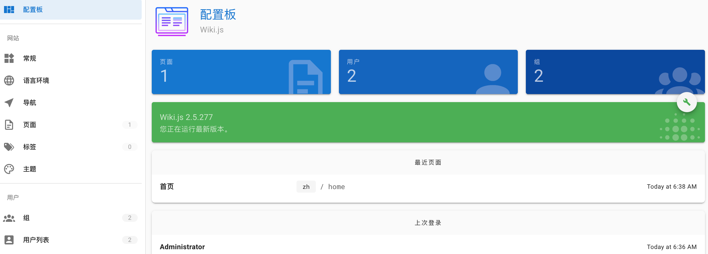Viewport: 708px width, 254px height.
Task: Open the 首页 recent page entry
Action: 167,187
